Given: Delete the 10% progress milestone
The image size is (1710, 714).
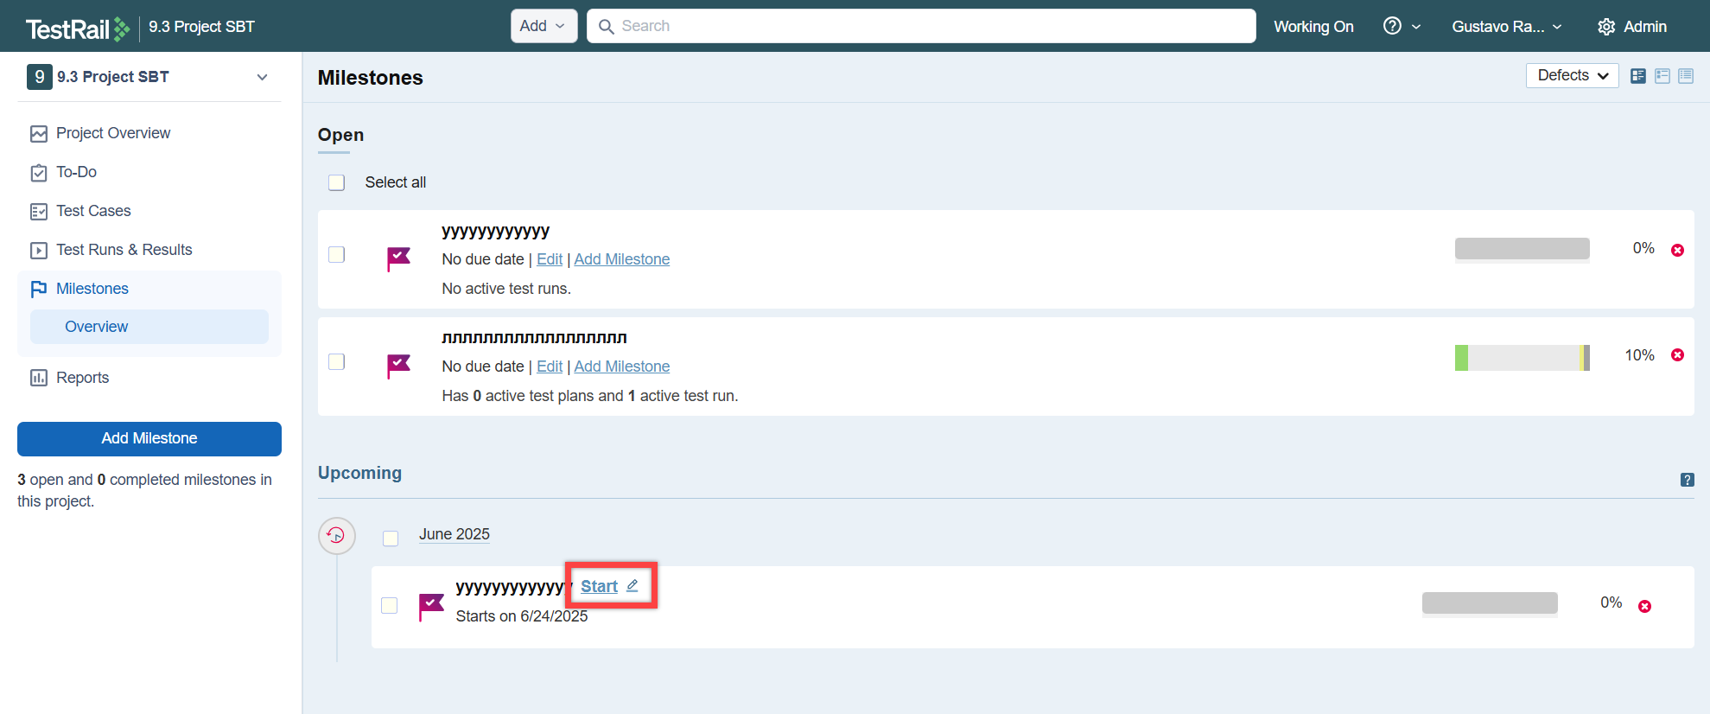Looking at the screenshot, I should tap(1677, 355).
